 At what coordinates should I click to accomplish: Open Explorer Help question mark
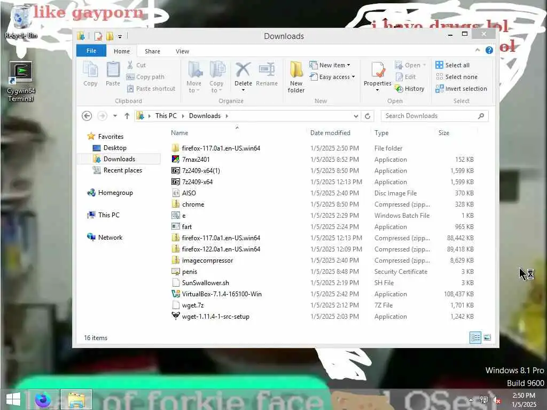pos(489,50)
